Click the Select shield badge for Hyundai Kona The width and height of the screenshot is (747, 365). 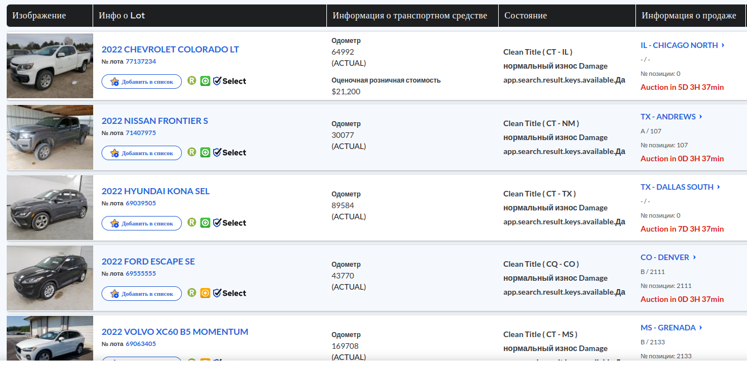click(x=229, y=223)
